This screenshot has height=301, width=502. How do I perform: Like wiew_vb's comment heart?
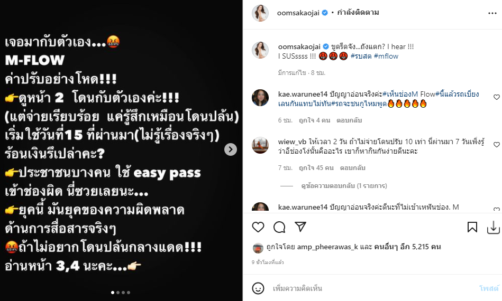(x=497, y=145)
